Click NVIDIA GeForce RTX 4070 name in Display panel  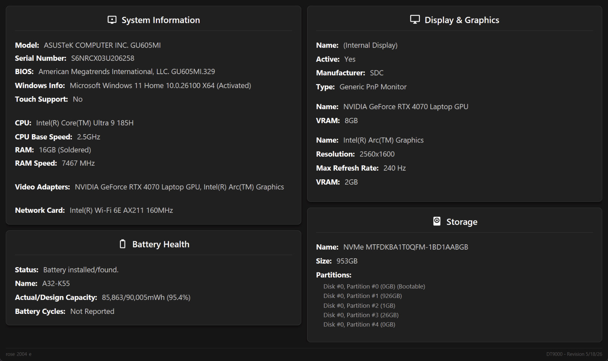click(405, 107)
